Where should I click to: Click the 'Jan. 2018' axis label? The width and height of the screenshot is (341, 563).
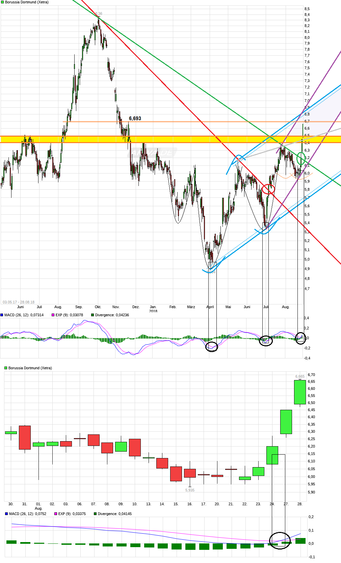click(x=153, y=309)
